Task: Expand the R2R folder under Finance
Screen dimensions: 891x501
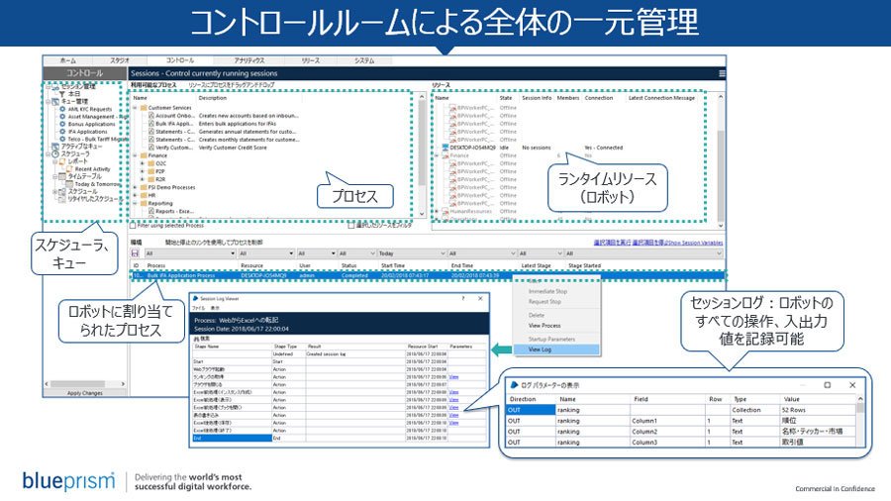Action: [x=143, y=179]
